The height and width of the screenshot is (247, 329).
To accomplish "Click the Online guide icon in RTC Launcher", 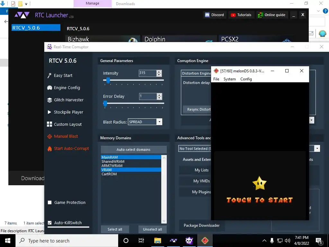I will pyautogui.click(x=260, y=15).
